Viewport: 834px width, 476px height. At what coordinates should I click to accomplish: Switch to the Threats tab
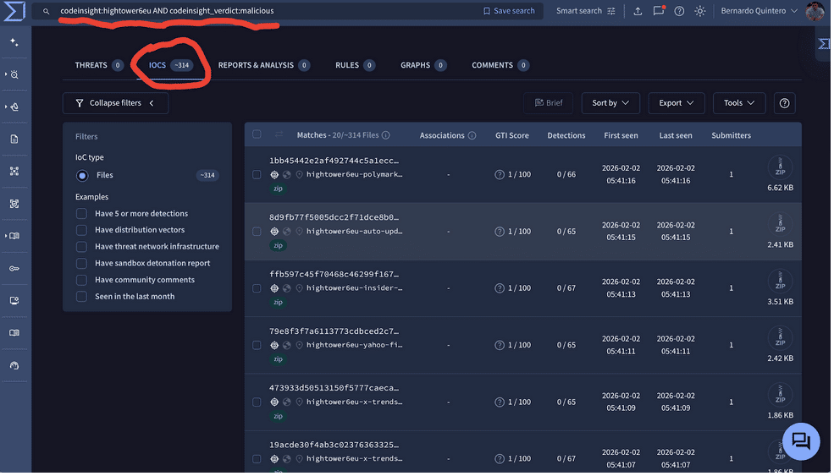pos(98,65)
